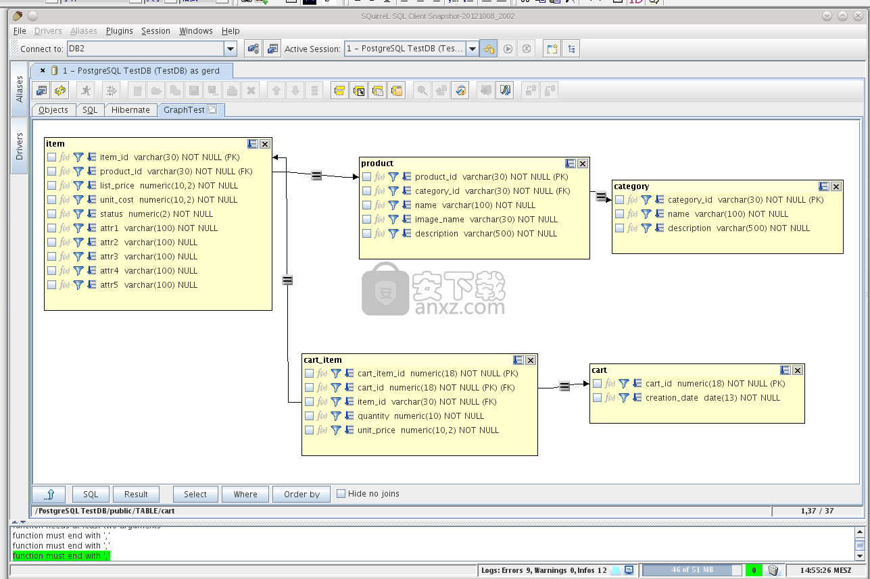
Task: Open the Help menu
Action: click(x=231, y=30)
